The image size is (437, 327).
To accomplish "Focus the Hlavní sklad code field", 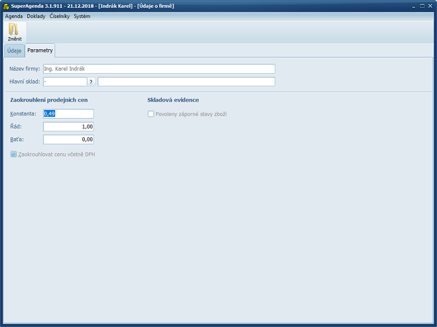I will pyautogui.click(x=65, y=82).
